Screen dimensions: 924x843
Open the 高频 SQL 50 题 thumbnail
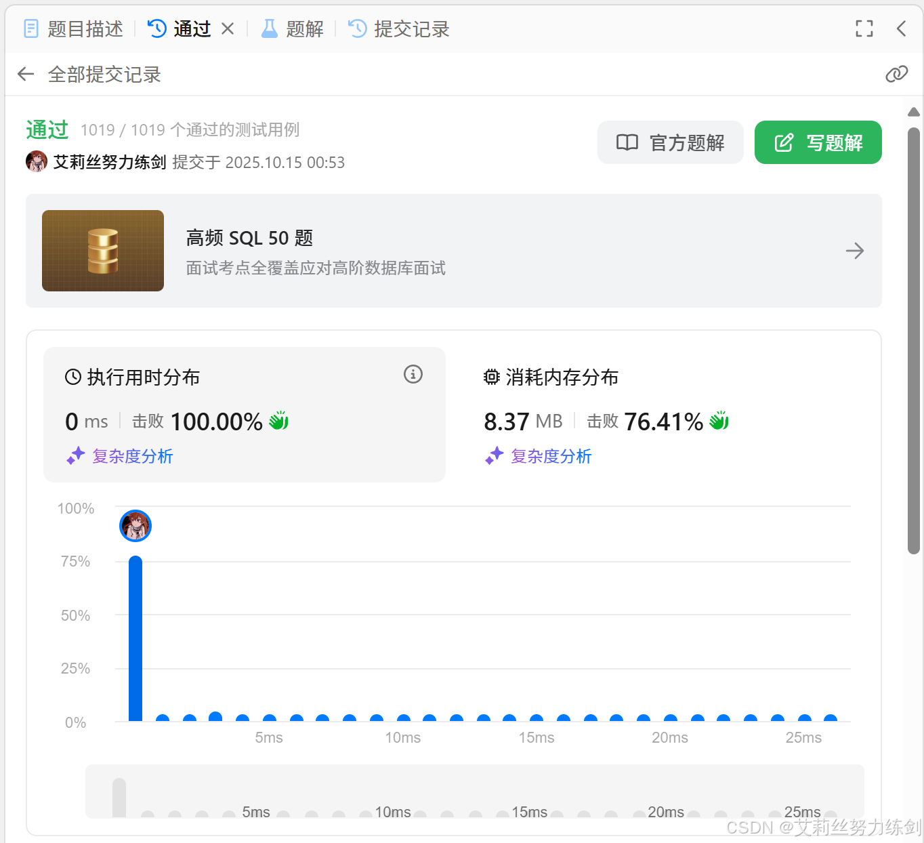pyautogui.click(x=103, y=251)
